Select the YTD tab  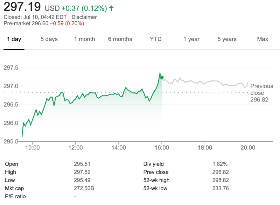click(156, 39)
